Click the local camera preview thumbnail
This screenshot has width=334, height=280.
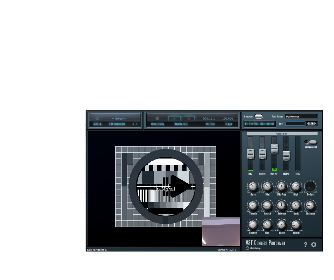221,232
